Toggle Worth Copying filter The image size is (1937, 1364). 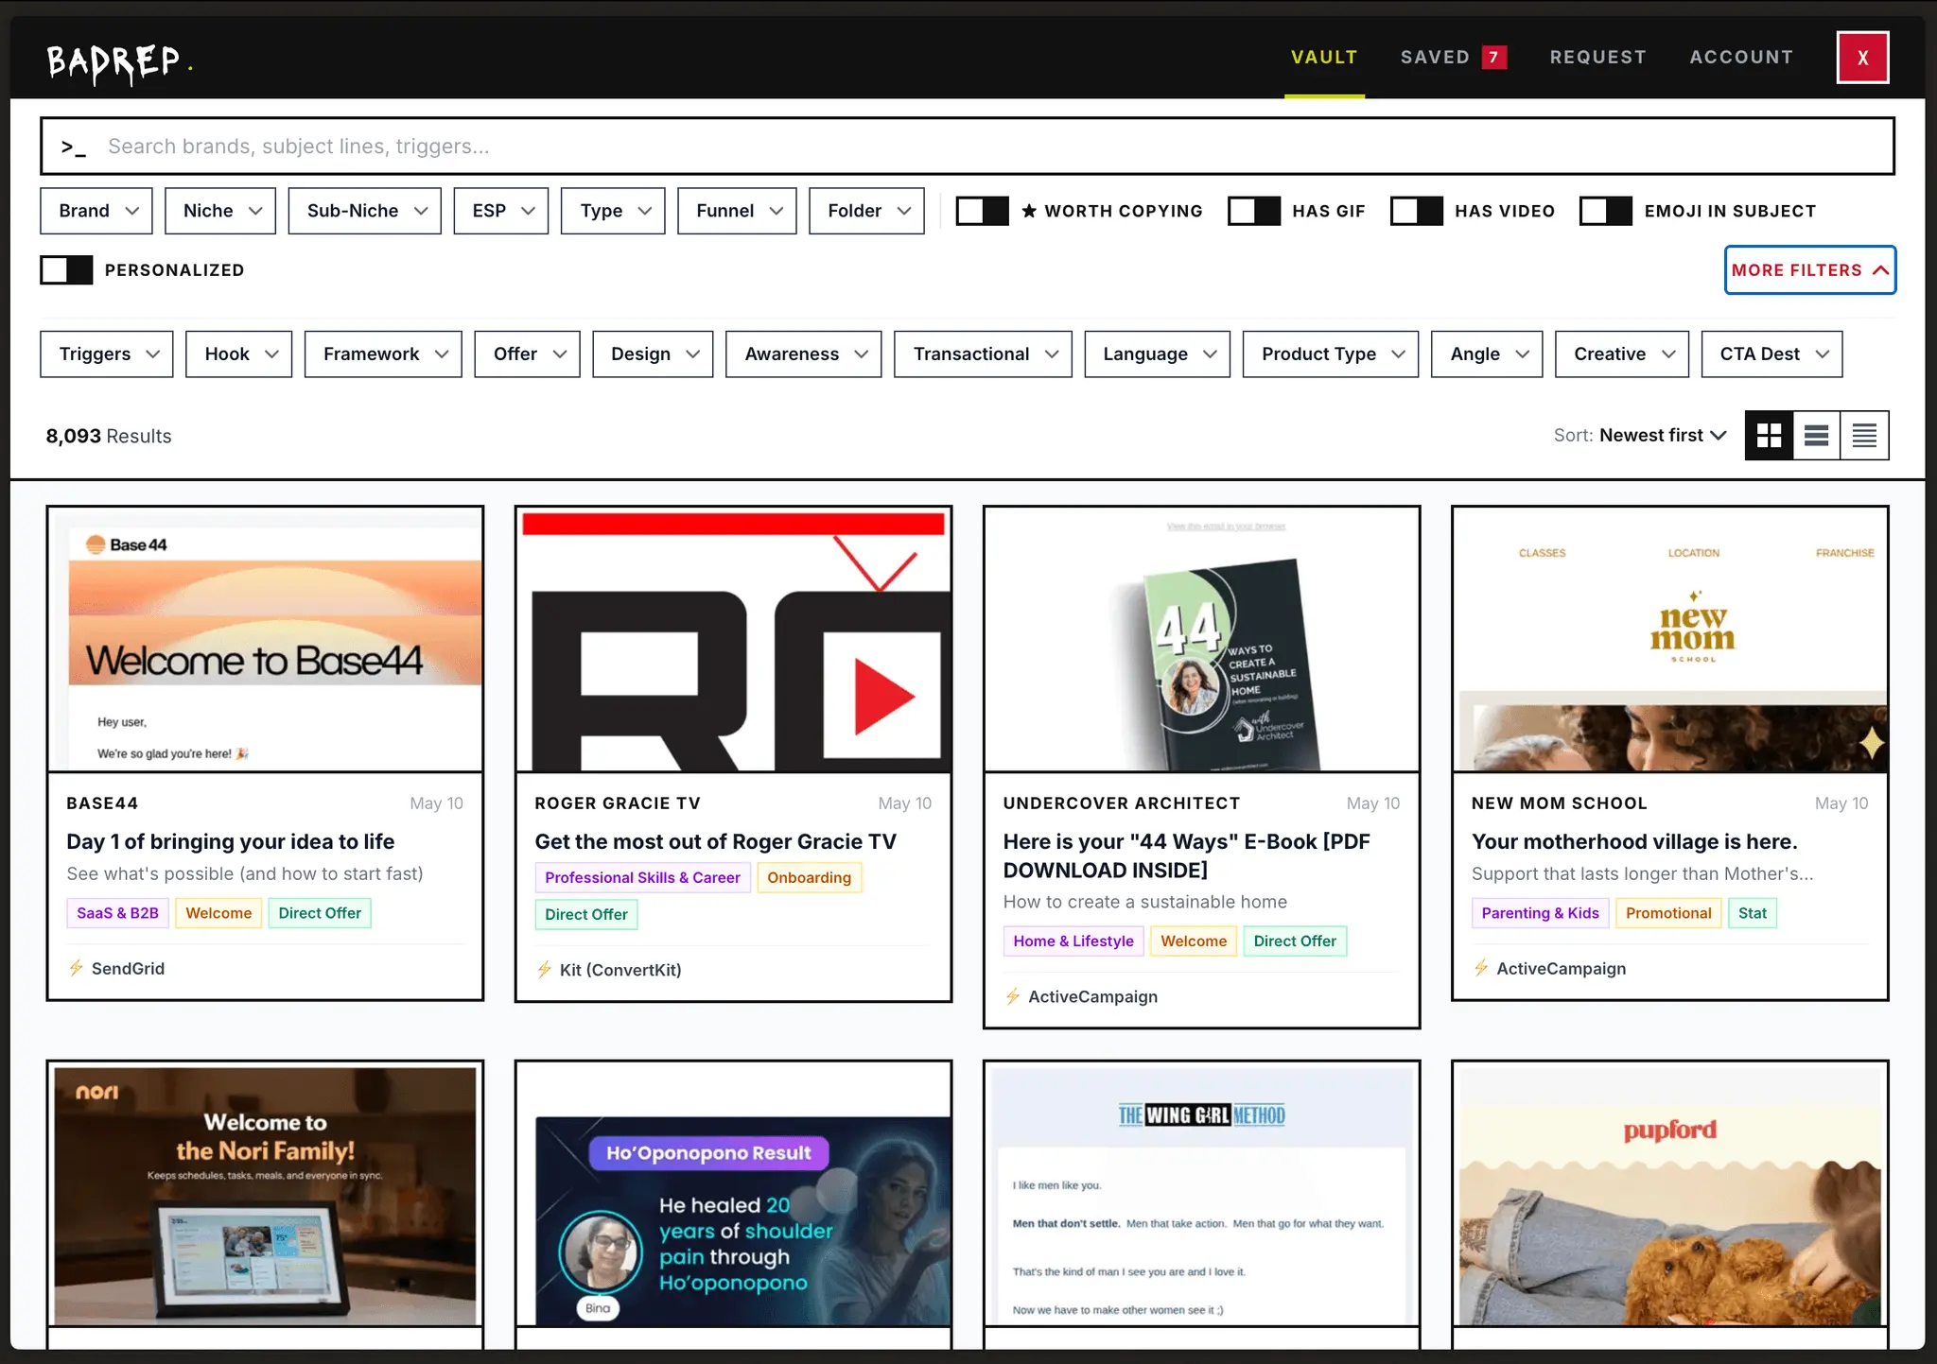pyautogui.click(x=982, y=211)
